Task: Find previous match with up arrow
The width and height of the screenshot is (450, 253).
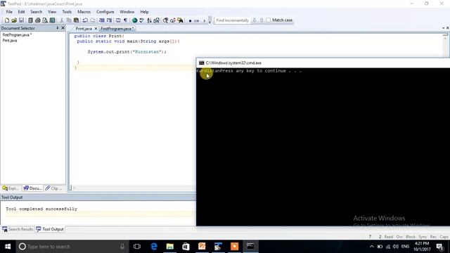Action: (262, 20)
